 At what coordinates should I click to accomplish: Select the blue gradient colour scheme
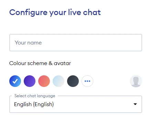[15, 81]
